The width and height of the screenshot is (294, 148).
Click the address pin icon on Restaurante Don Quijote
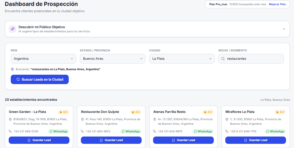pyautogui.click(x=82, y=119)
